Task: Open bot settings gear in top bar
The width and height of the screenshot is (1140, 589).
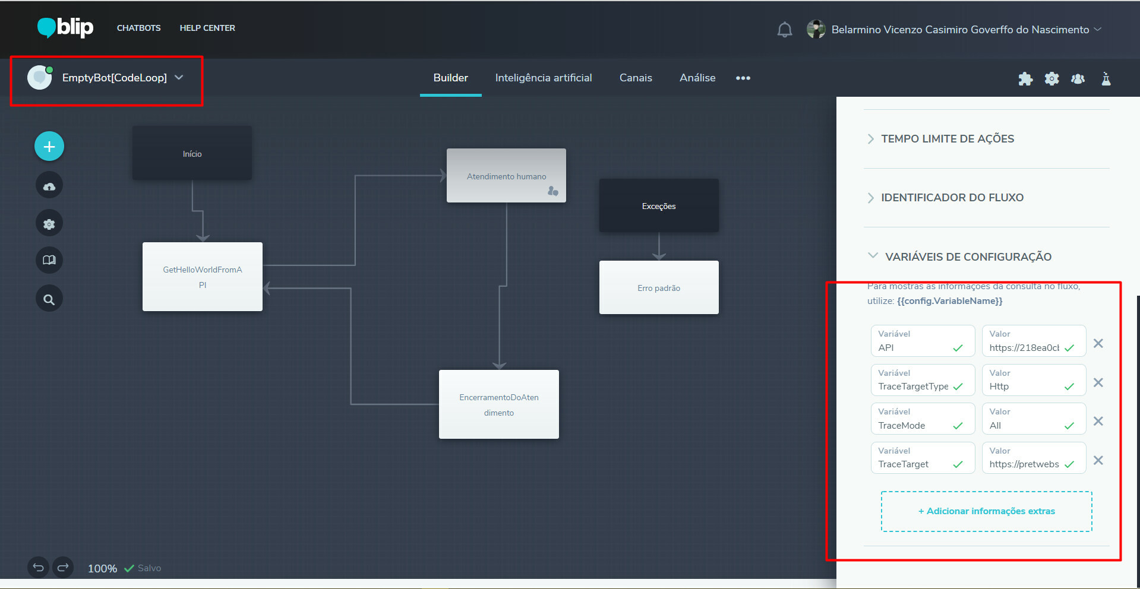Action: click(x=1051, y=78)
